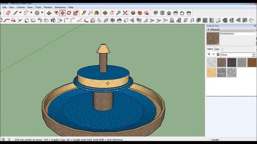Switch to the Edit tab in Materials
The image size is (257, 144).
pyautogui.click(x=217, y=49)
